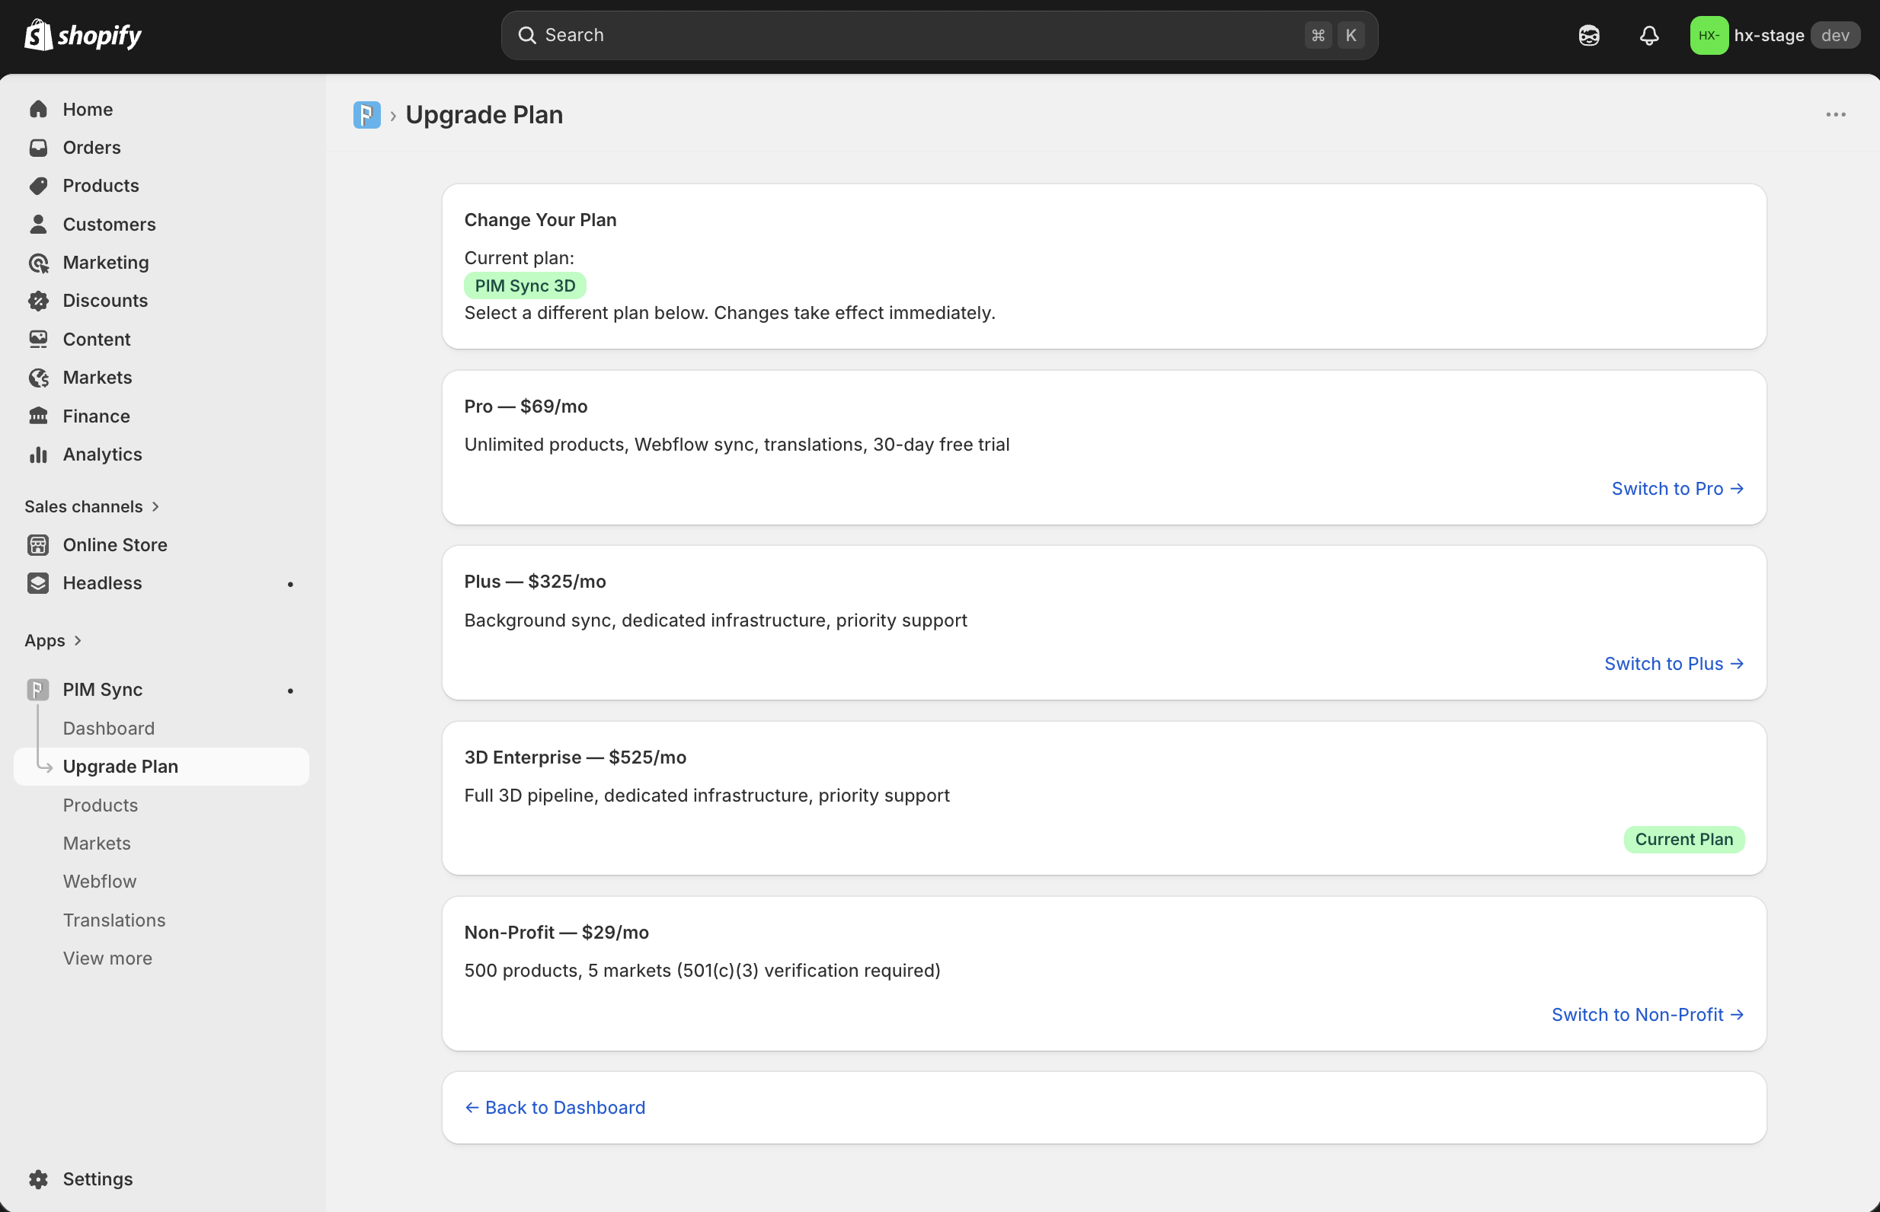The height and width of the screenshot is (1212, 1880).
Task: Click the HX- store avatar
Action: (x=1709, y=36)
